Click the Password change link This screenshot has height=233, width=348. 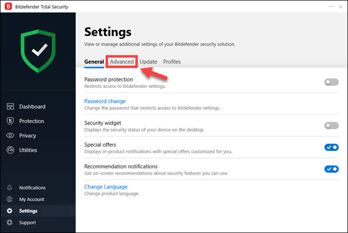click(x=105, y=101)
